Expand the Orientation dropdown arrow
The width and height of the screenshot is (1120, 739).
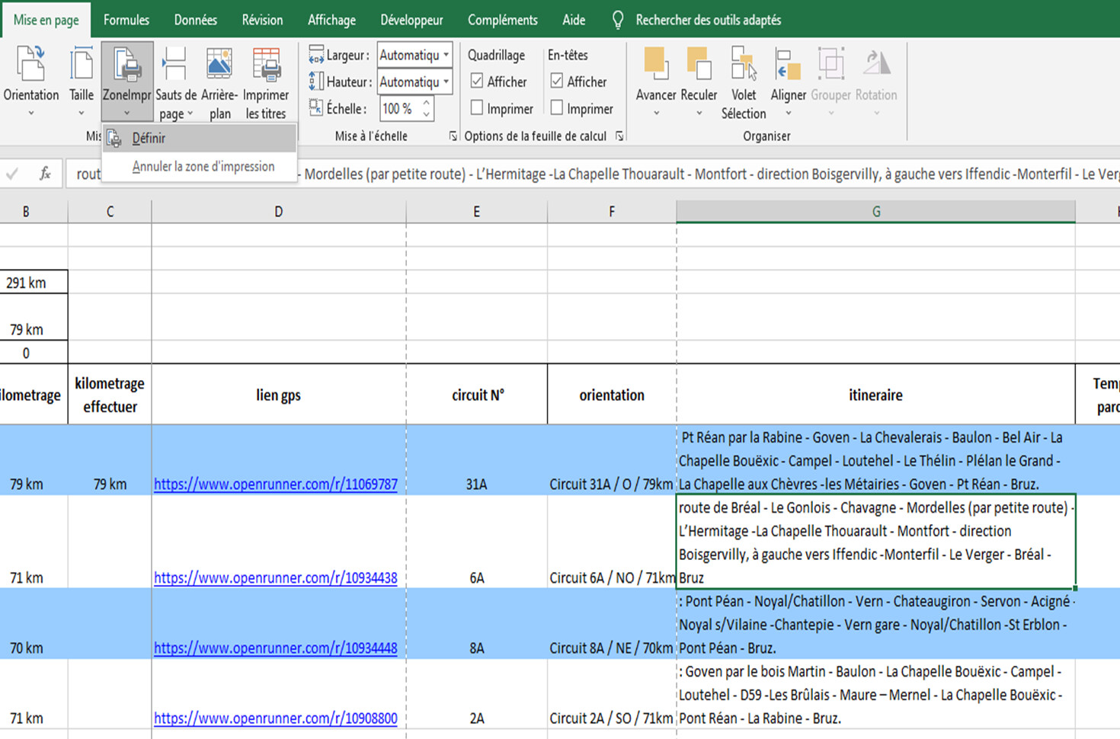(x=31, y=114)
